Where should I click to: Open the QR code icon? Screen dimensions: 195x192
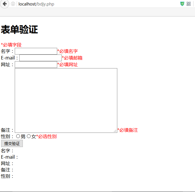click(189, 4)
